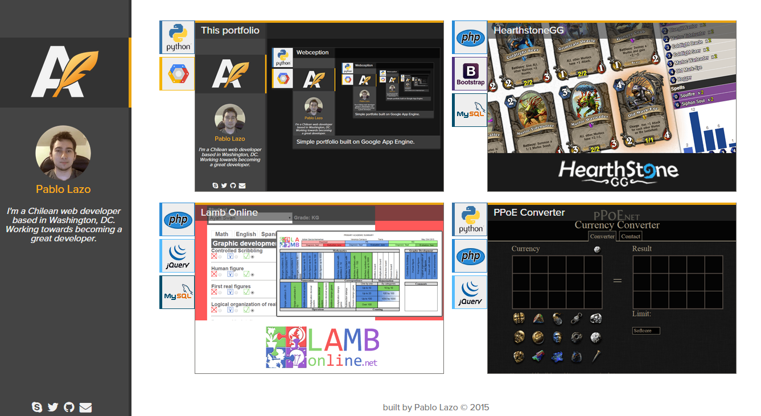Choose the jQuery icon beside Lamb Online
Image resolution: width=761 pixels, height=416 pixels.
coord(177,256)
